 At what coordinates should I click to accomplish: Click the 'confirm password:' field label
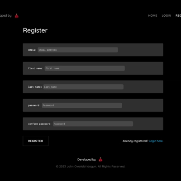(40, 124)
